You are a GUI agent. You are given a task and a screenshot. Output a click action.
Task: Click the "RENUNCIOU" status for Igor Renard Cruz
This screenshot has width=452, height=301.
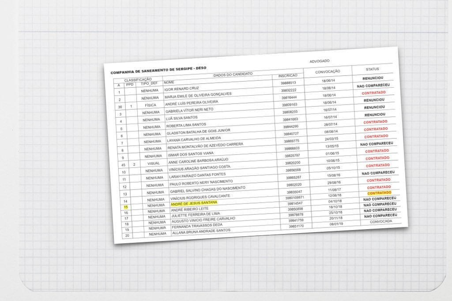click(373, 78)
